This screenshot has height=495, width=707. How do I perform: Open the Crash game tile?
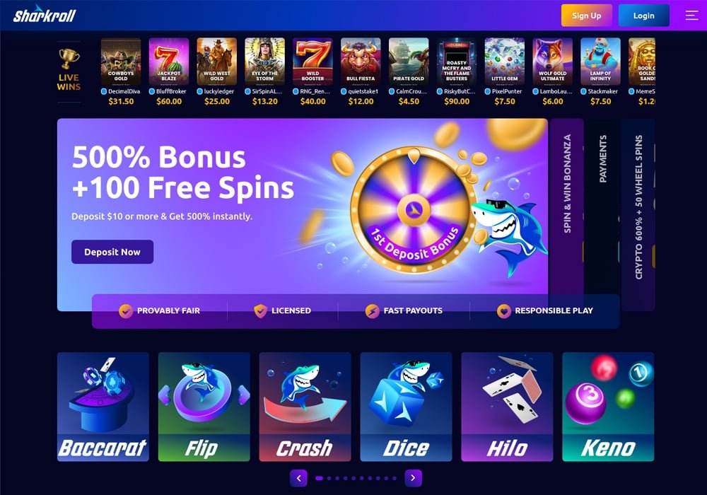pyautogui.click(x=305, y=407)
